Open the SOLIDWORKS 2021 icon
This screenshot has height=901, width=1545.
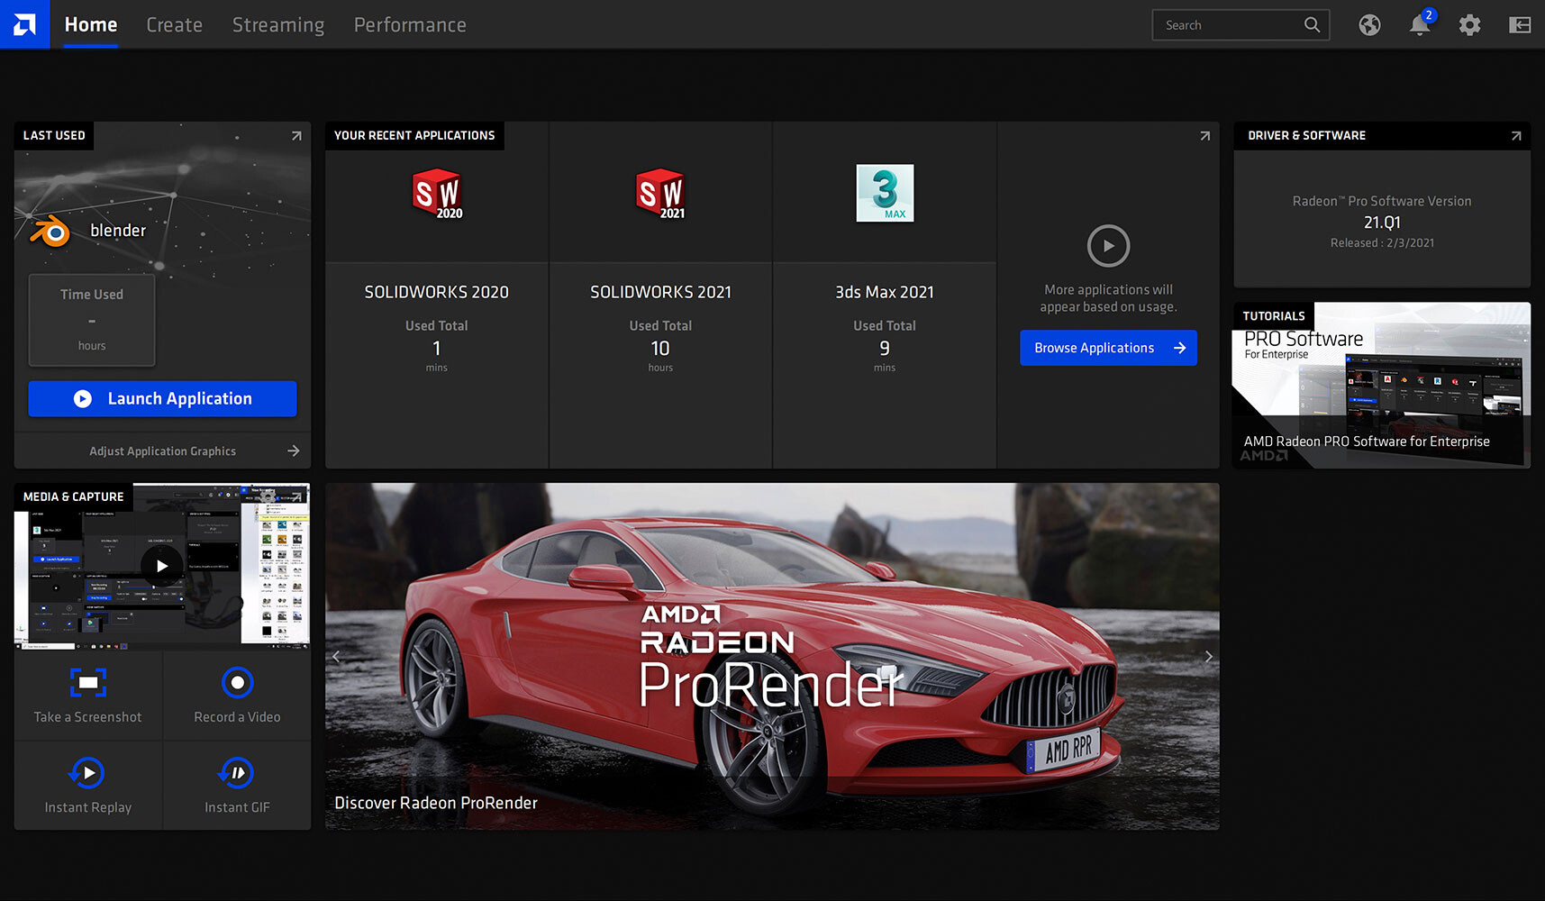pyautogui.click(x=660, y=193)
